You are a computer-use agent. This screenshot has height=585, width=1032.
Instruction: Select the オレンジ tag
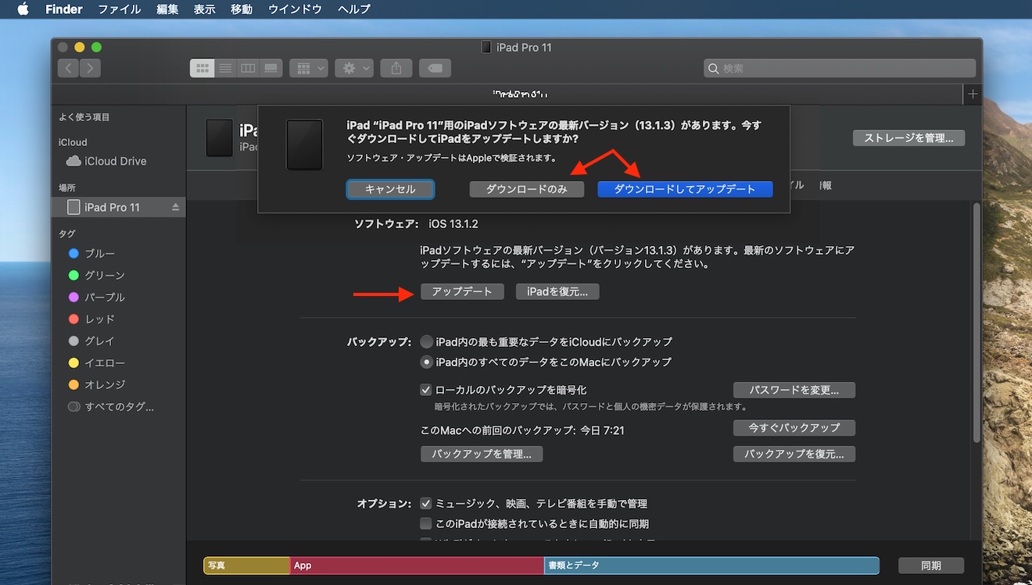click(x=97, y=384)
